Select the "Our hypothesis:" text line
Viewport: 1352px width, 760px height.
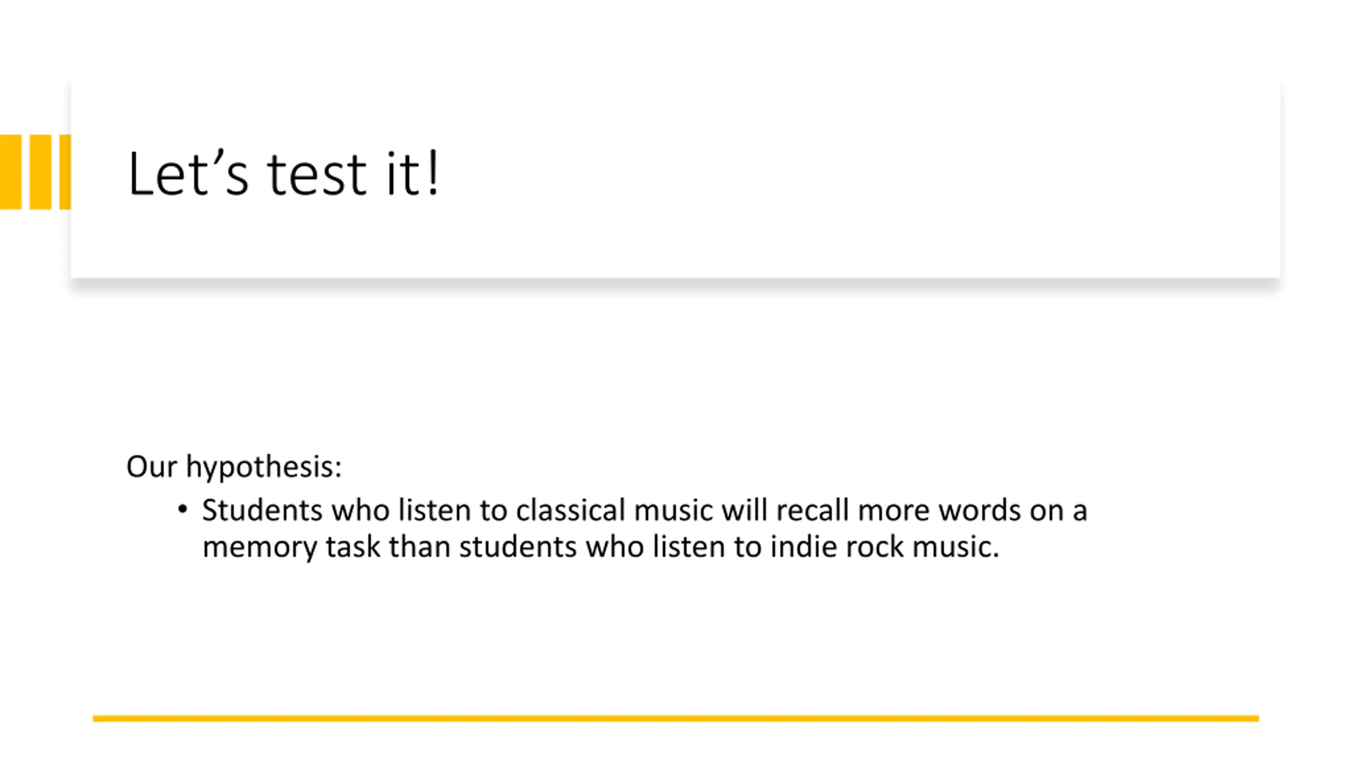coord(234,467)
